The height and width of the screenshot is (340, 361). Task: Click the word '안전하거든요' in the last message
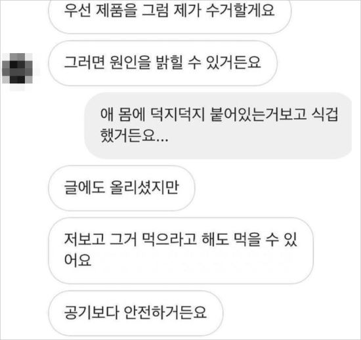[x=165, y=312]
